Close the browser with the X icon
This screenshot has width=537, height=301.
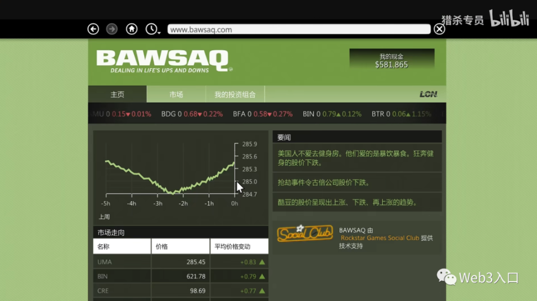coord(439,29)
